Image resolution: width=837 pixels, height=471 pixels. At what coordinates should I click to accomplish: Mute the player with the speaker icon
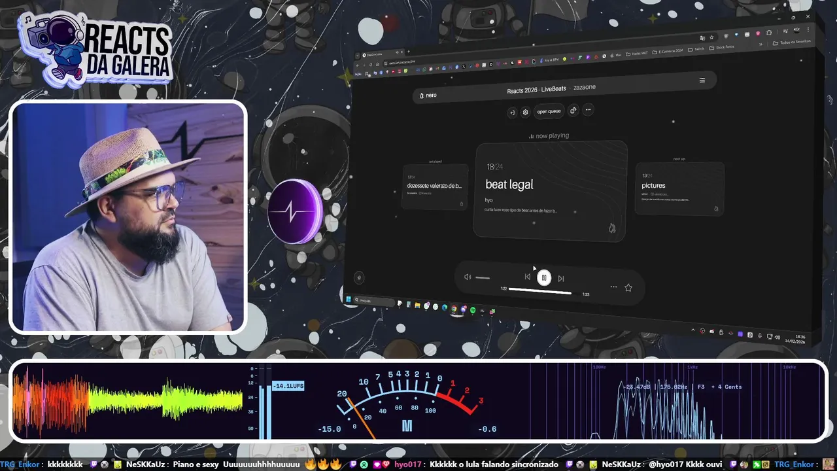point(468,277)
